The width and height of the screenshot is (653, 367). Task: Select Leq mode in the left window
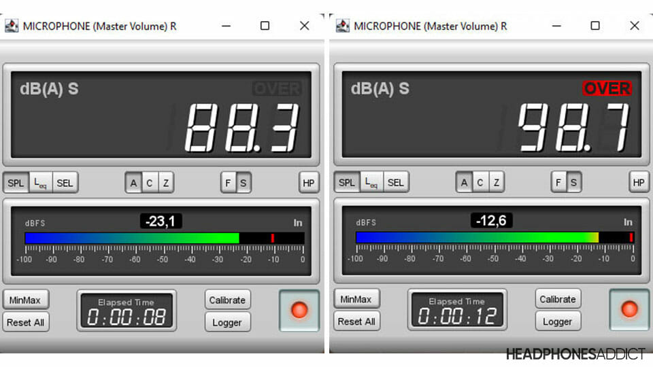tap(40, 183)
